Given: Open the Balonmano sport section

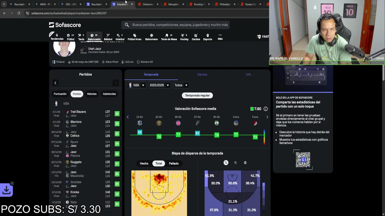Looking at the screenshot, I should pyautogui.click(x=151, y=37).
